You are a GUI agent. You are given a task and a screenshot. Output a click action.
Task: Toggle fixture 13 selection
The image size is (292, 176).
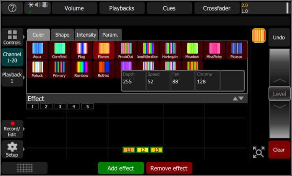click(156, 150)
